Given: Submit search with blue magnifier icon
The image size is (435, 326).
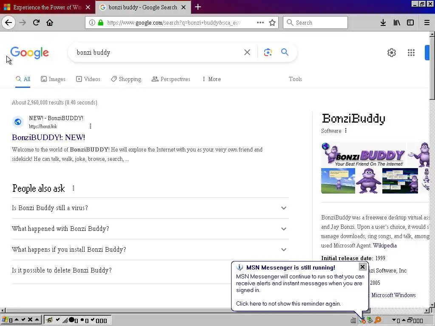Looking at the screenshot, I should pyautogui.click(x=285, y=52).
